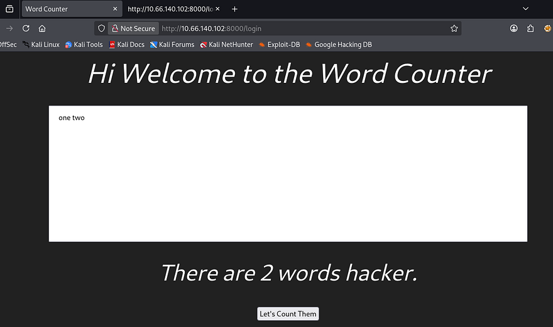This screenshot has width=553, height=327.
Task: Close the second login tab
Action: pyautogui.click(x=217, y=9)
